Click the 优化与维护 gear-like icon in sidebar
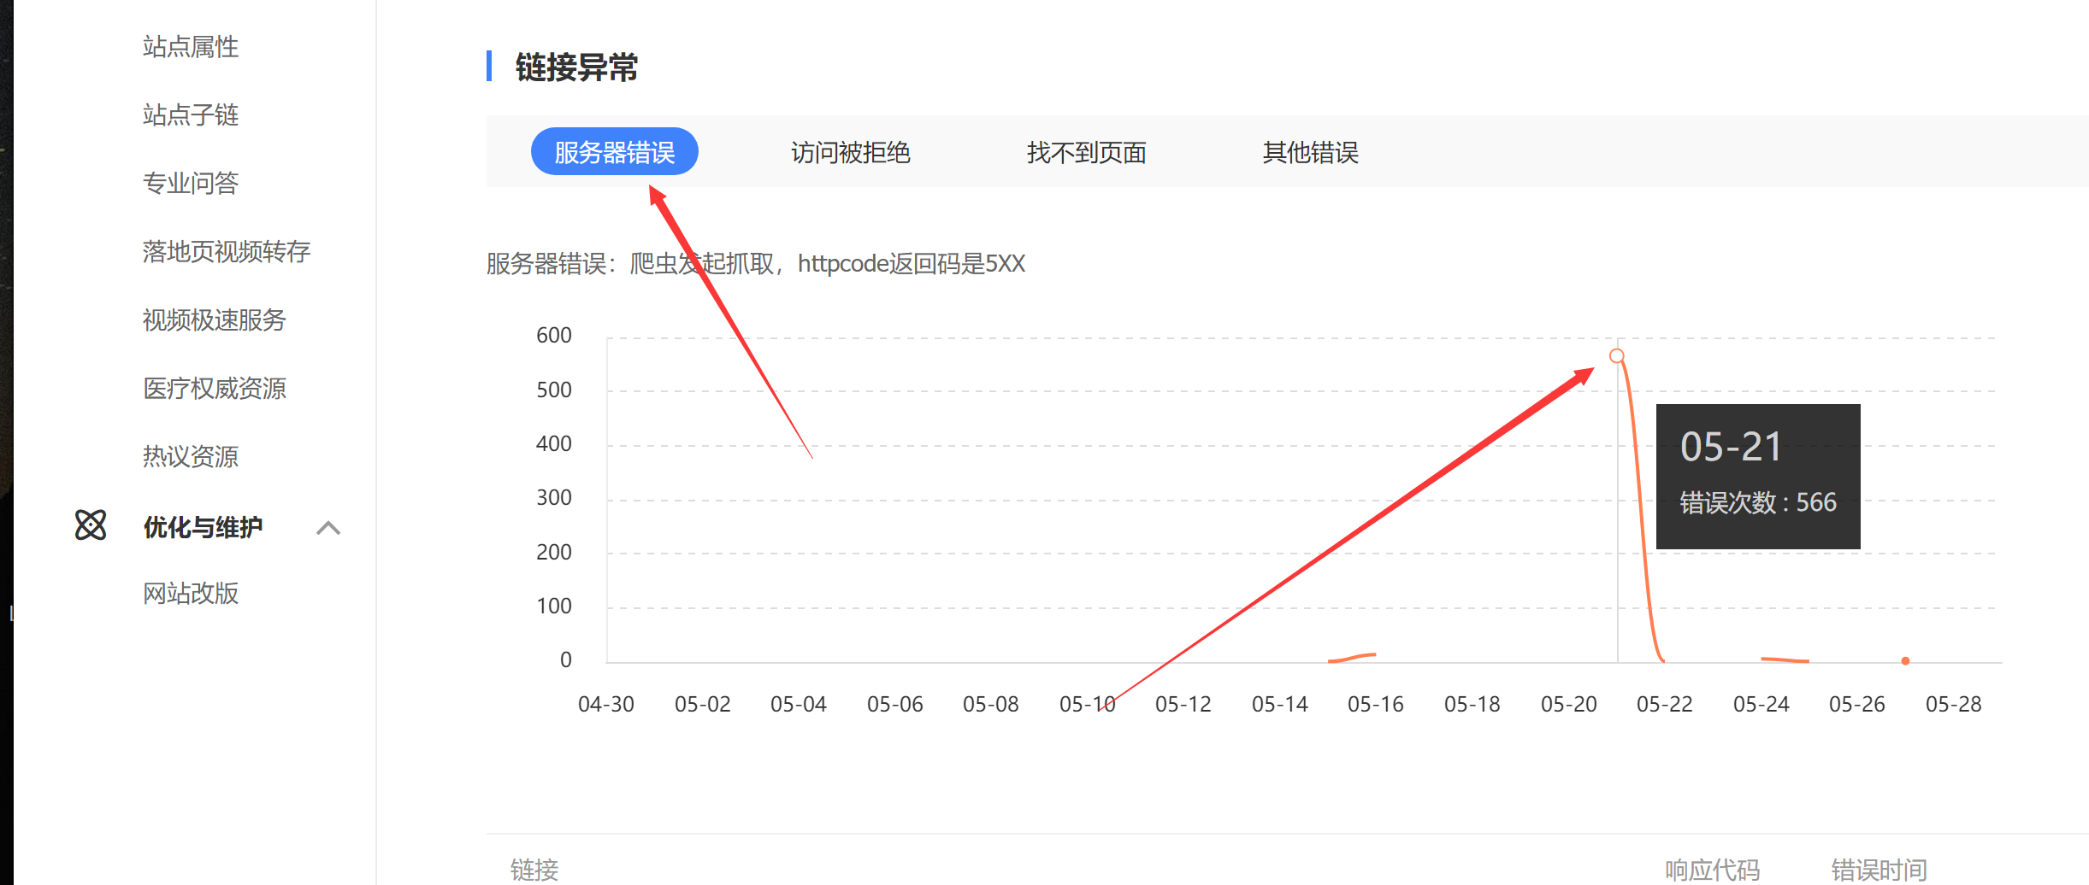2089x885 pixels. (91, 526)
